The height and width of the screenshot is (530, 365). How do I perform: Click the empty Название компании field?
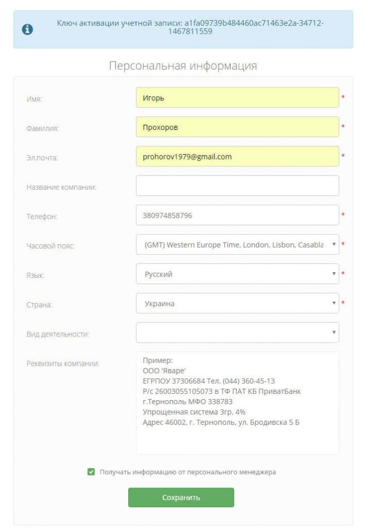pyautogui.click(x=237, y=186)
